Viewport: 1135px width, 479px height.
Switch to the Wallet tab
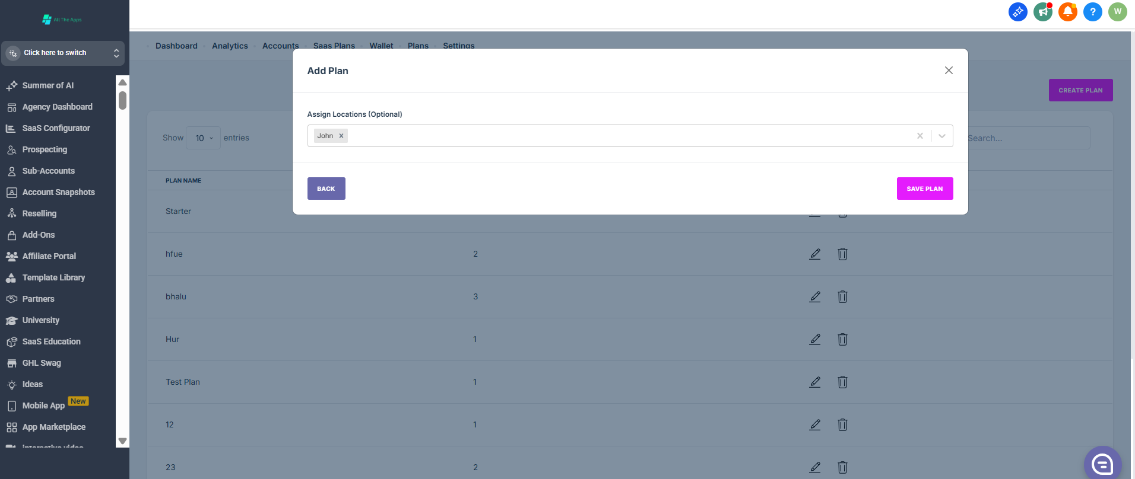[381, 46]
